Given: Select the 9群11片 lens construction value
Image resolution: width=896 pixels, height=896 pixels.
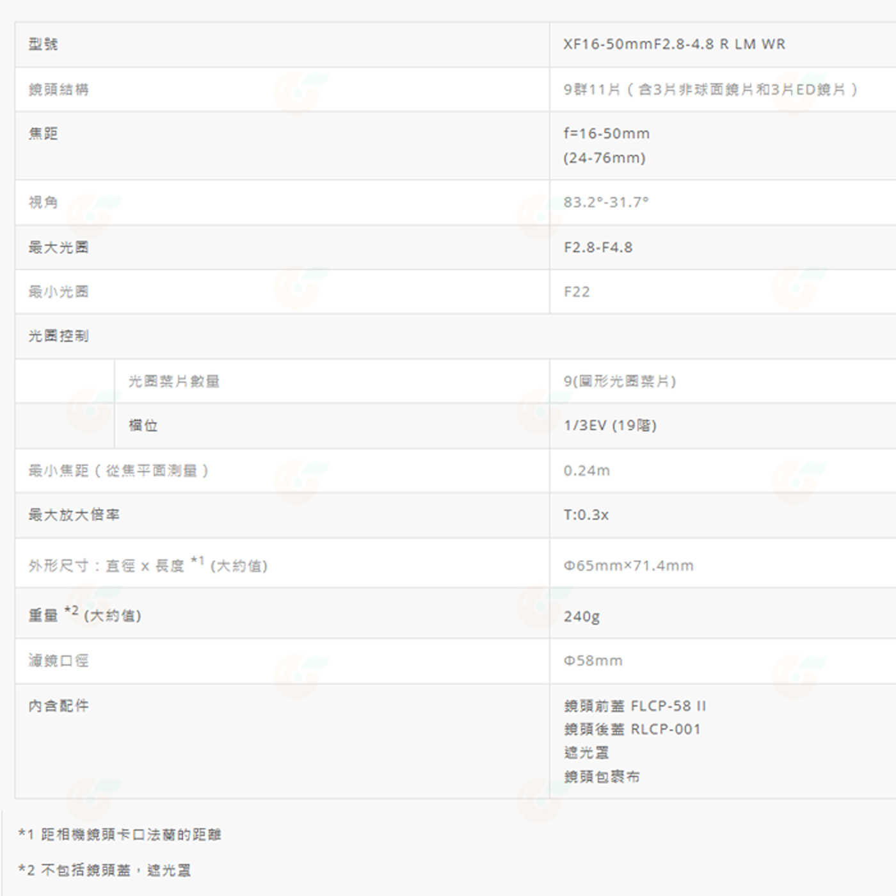Looking at the screenshot, I should [x=710, y=89].
